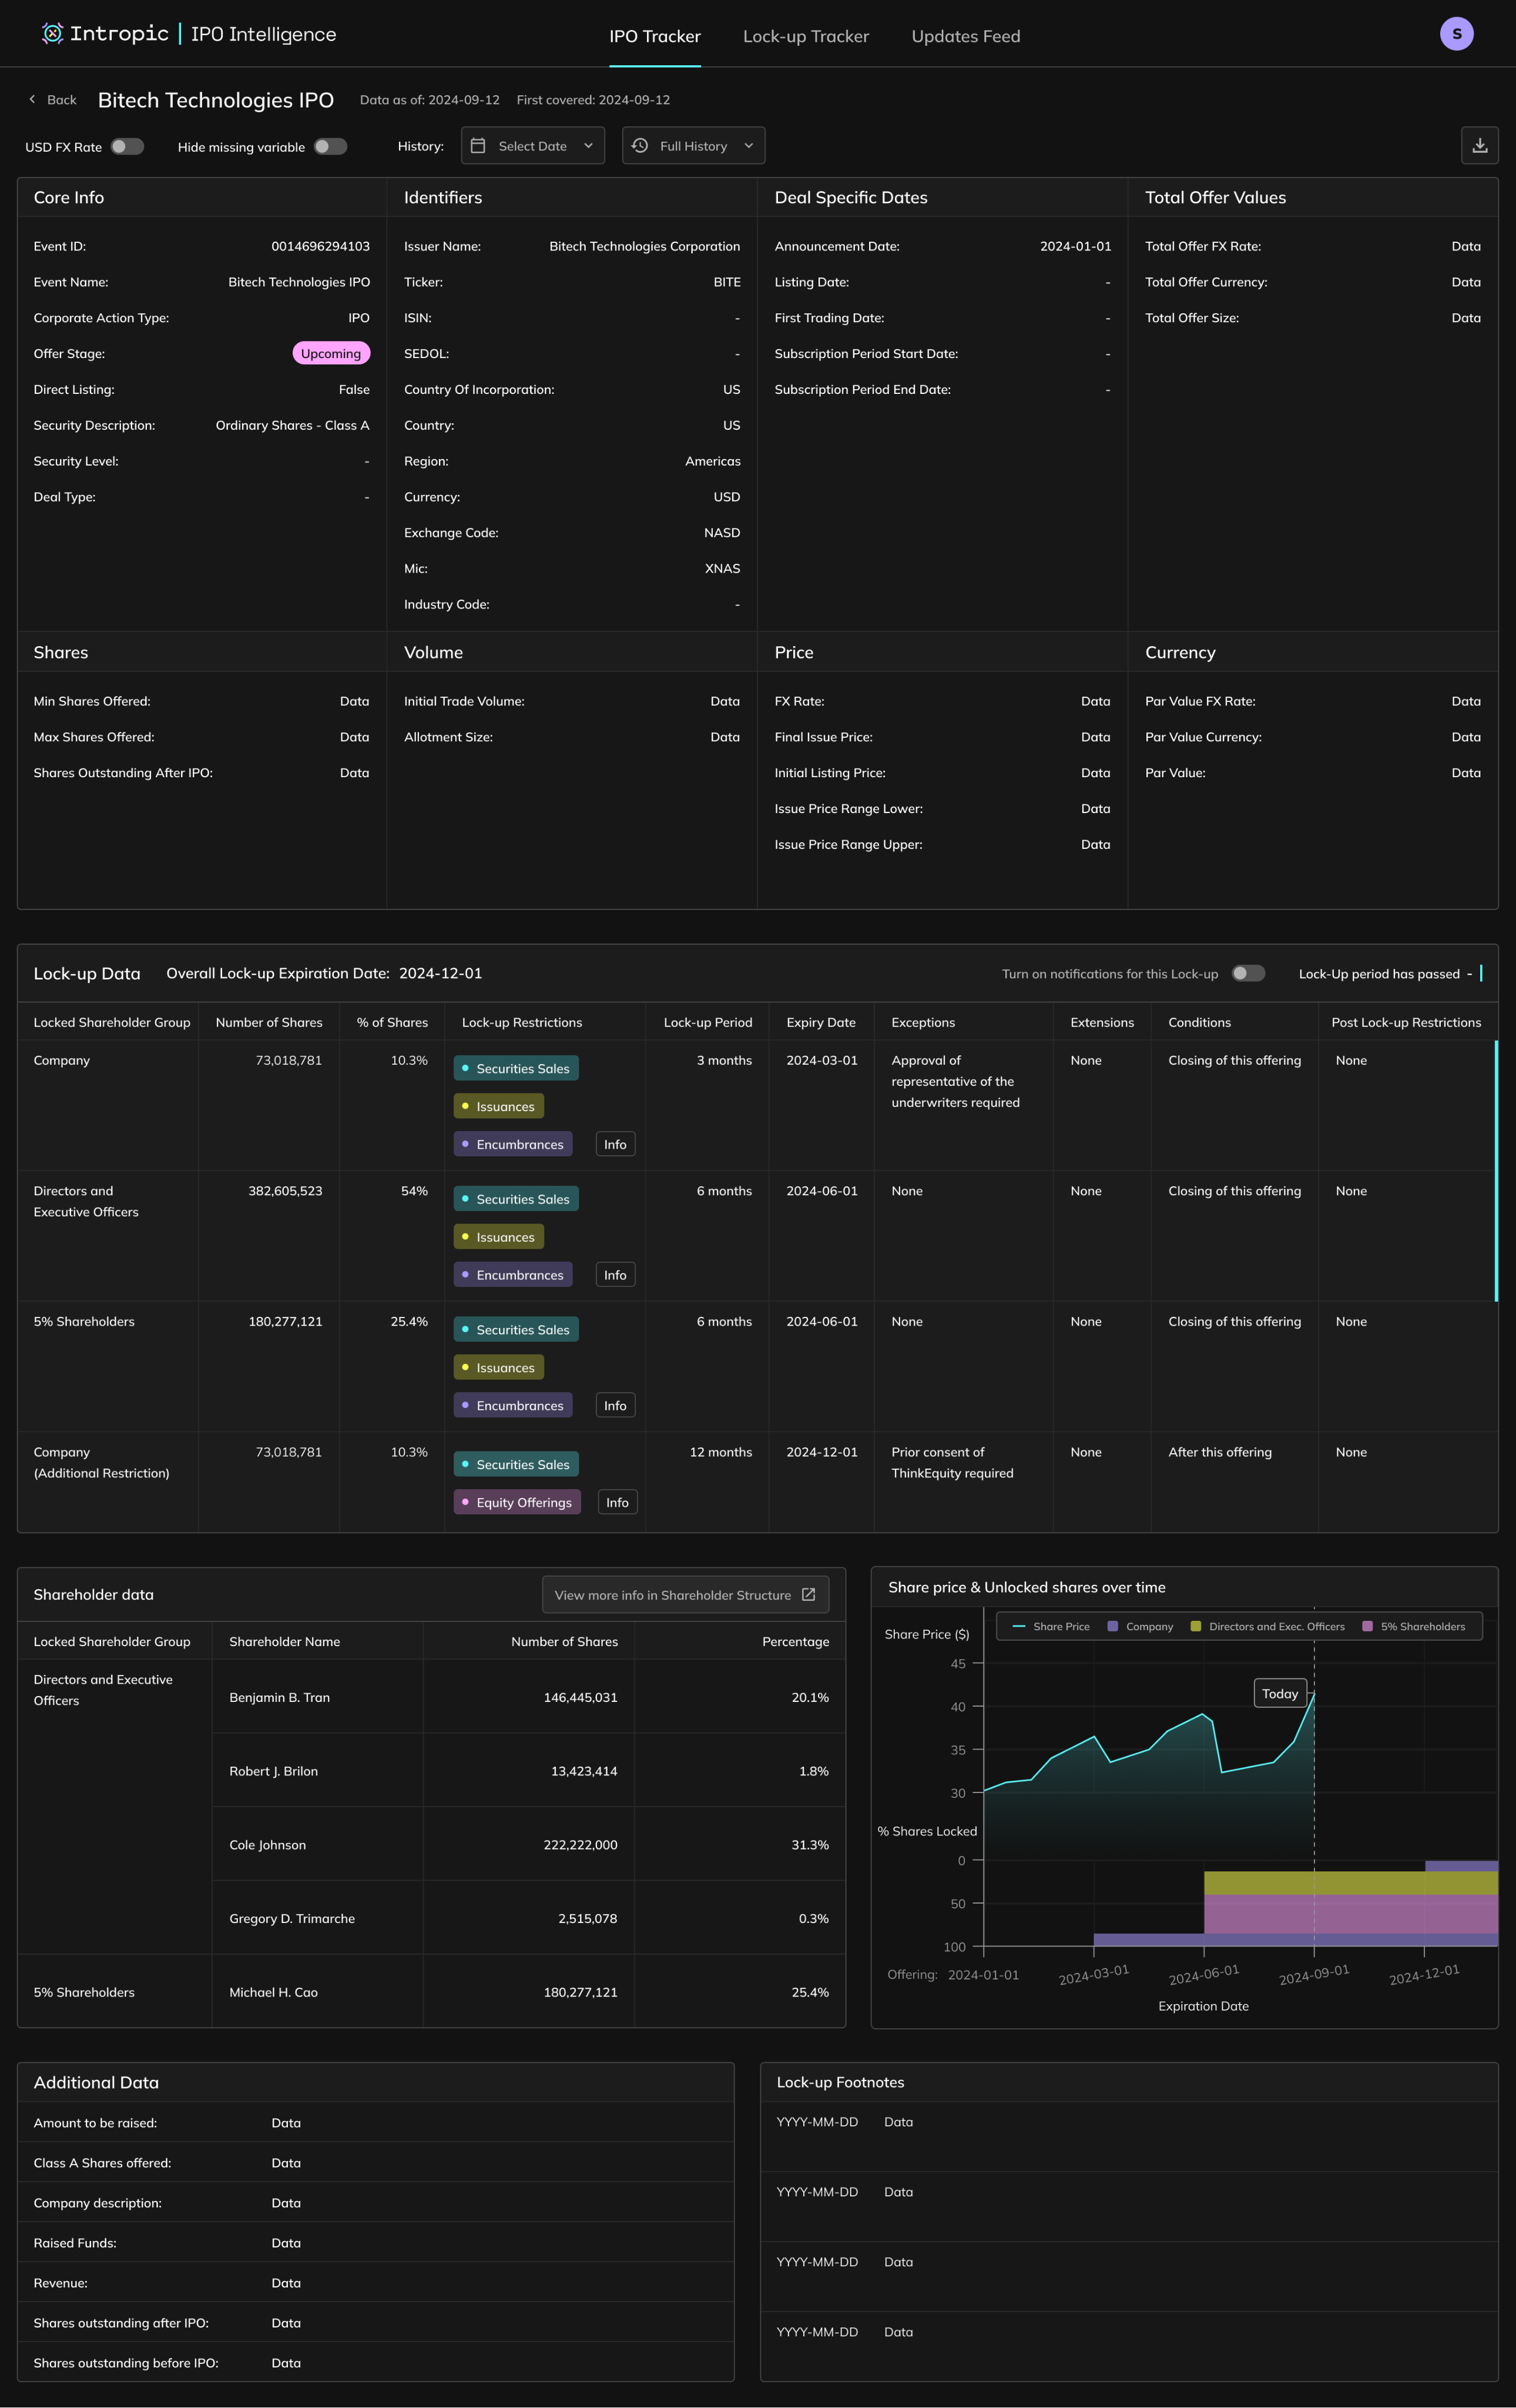This screenshot has height=2408, width=1516.
Task: Click Info button in Directors and Executive Officers row
Action: (615, 1275)
